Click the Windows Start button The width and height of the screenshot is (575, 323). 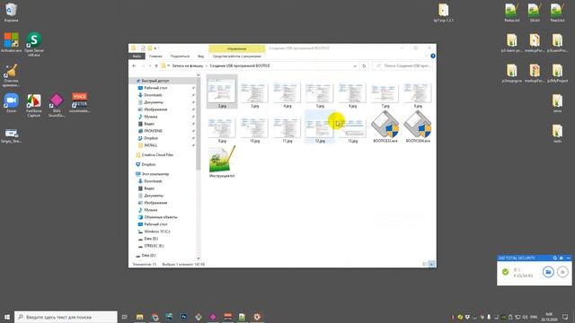[x=7, y=317]
